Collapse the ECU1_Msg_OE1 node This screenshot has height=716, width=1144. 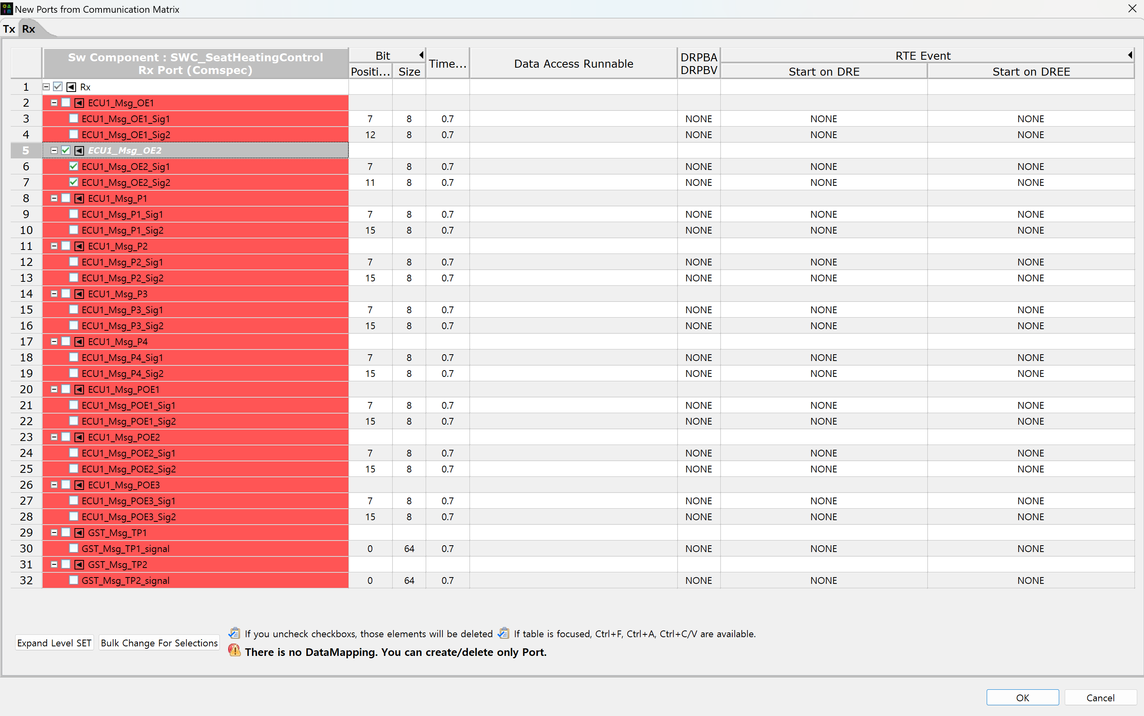(x=54, y=103)
